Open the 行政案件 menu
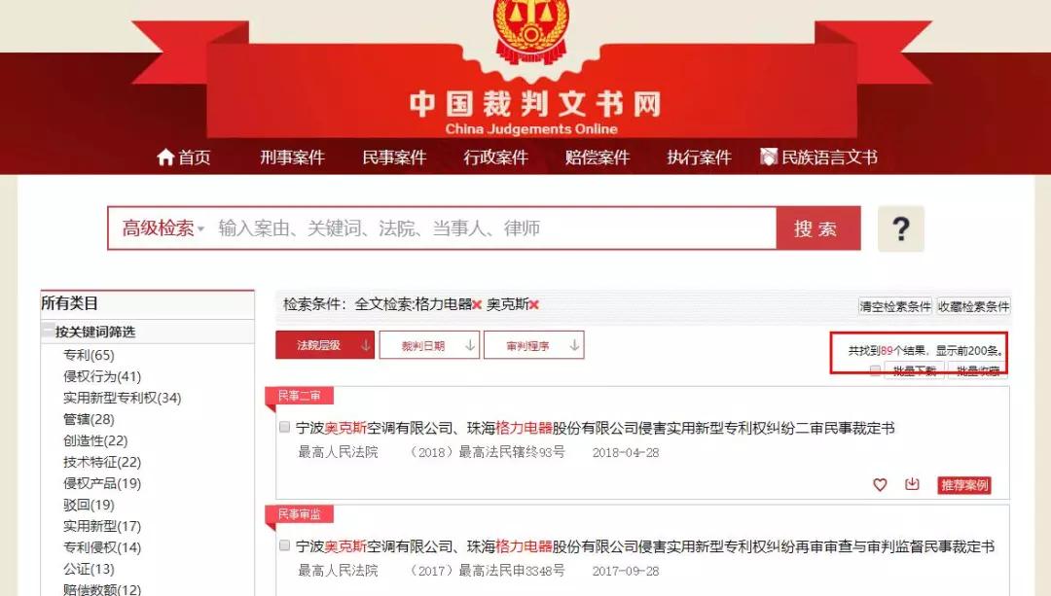 496,158
